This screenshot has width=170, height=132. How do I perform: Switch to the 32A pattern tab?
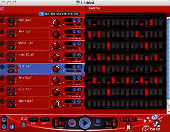pyautogui.click(x=47, y=14)
